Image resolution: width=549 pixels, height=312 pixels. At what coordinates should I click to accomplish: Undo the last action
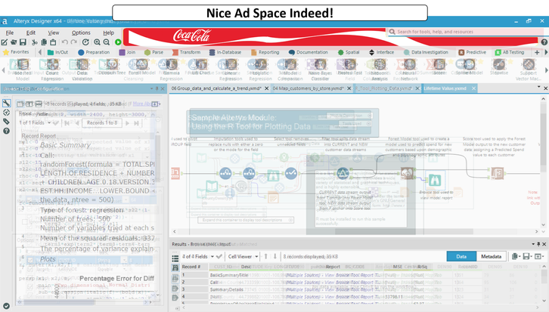pos(65,42)
